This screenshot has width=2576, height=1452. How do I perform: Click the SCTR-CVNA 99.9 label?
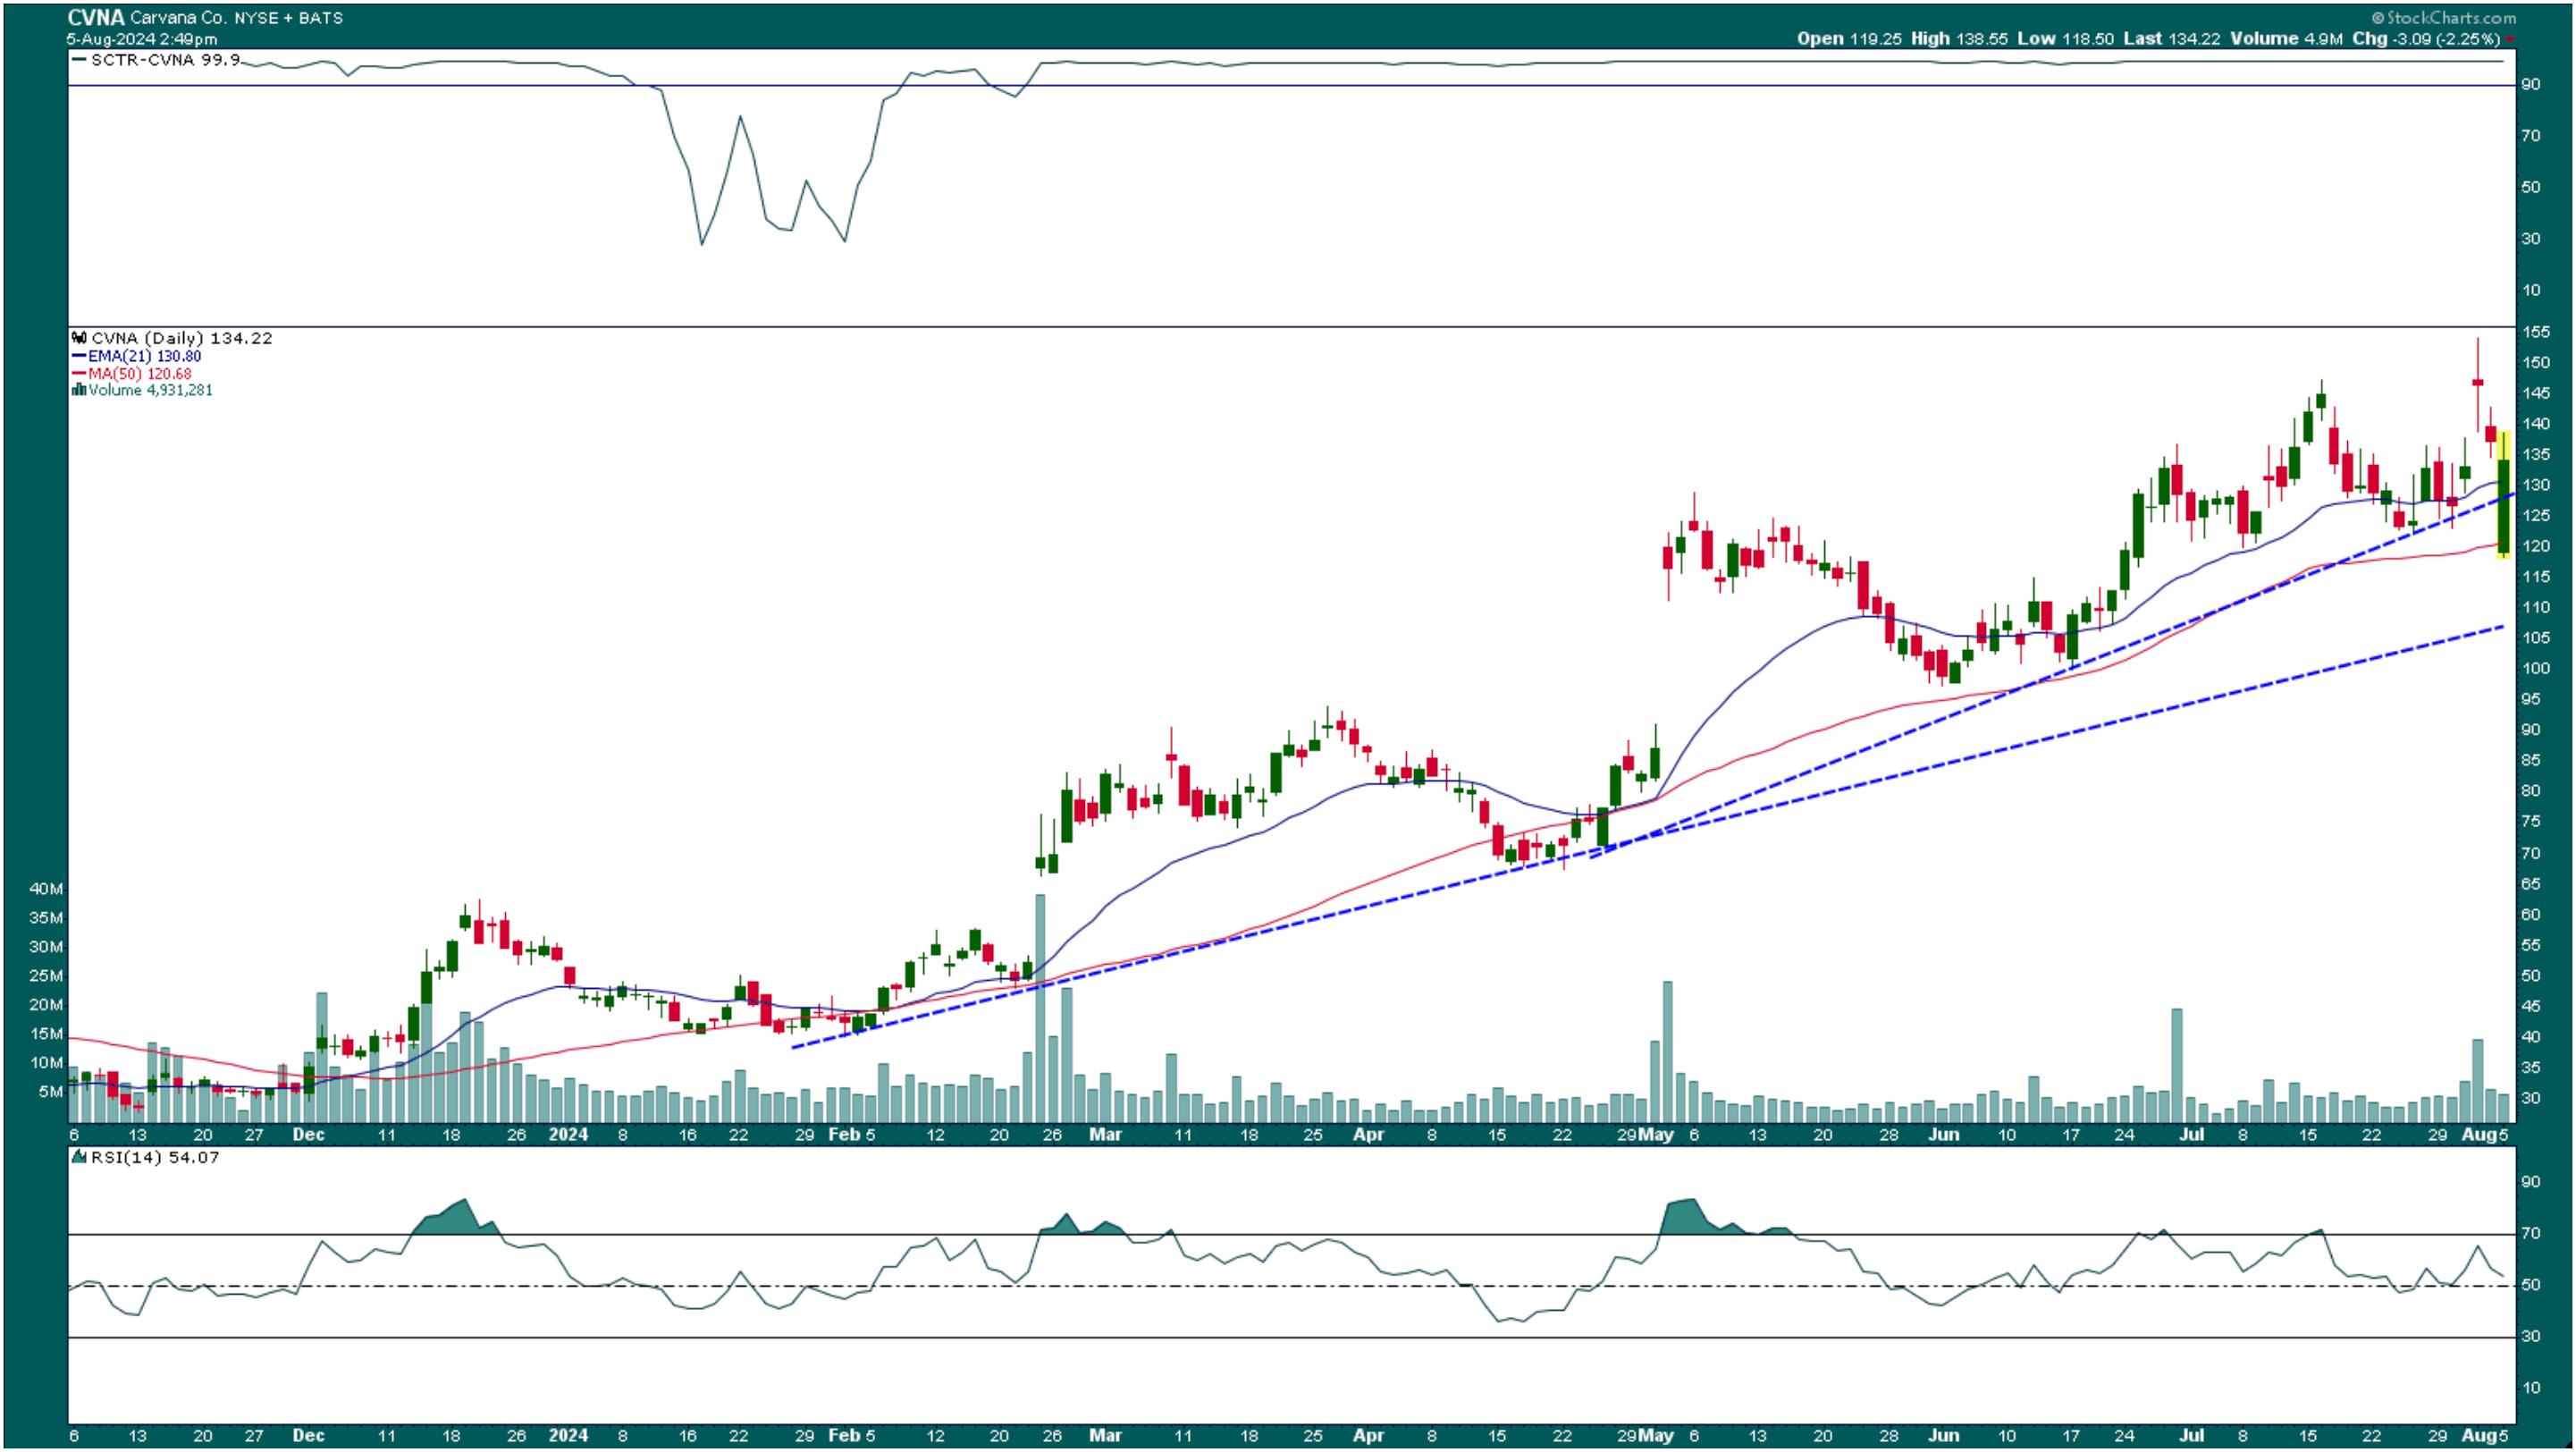click(165, 60)
